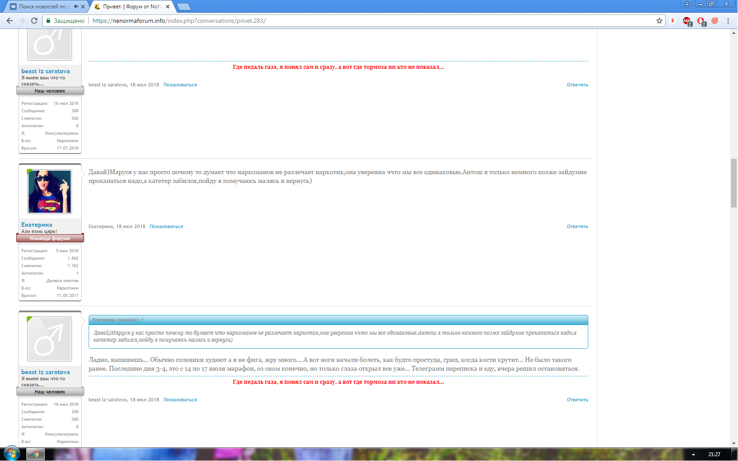Open Екатерина's profile via username link
Viewport: 738px width, 461px height.
37,225
